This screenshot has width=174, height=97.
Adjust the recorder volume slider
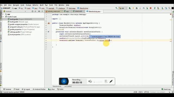tap(98, 82)
